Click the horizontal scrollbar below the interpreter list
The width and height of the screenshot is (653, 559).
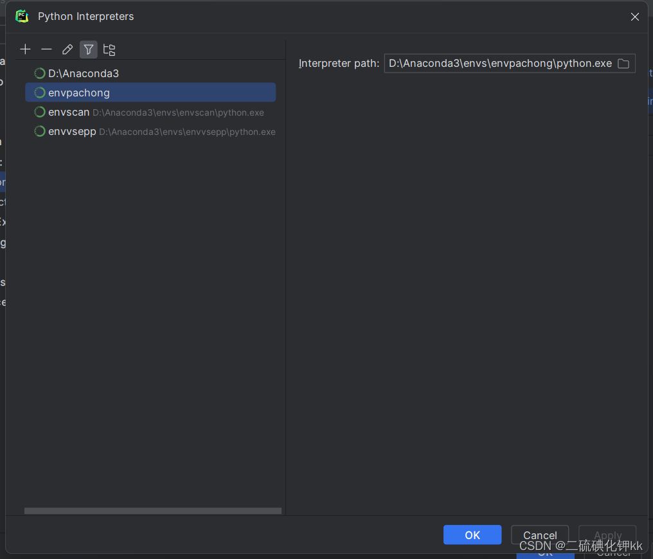tap(152, 510)
